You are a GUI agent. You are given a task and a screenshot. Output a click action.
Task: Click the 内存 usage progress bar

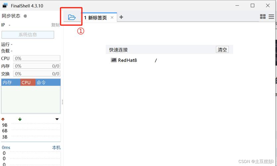pos(37,66)
